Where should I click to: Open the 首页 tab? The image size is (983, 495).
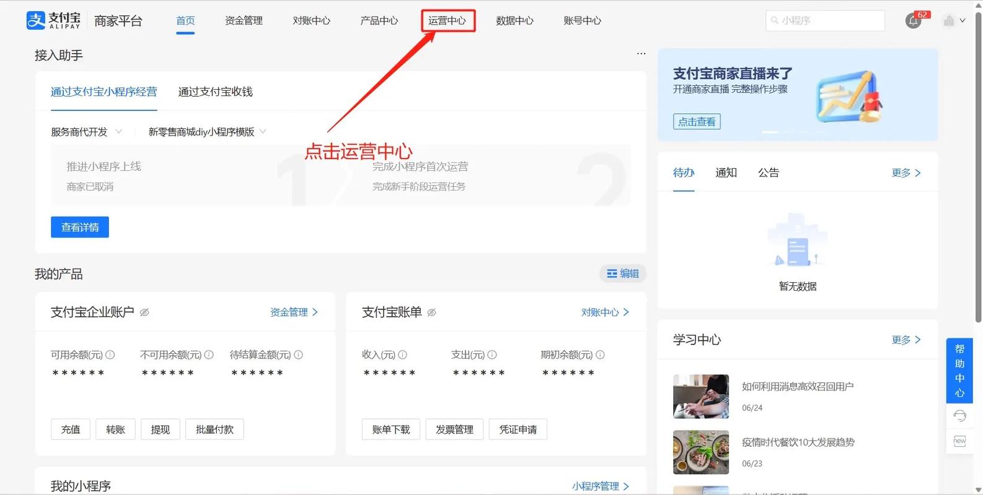pyautogui.click(x=185, y=20)
